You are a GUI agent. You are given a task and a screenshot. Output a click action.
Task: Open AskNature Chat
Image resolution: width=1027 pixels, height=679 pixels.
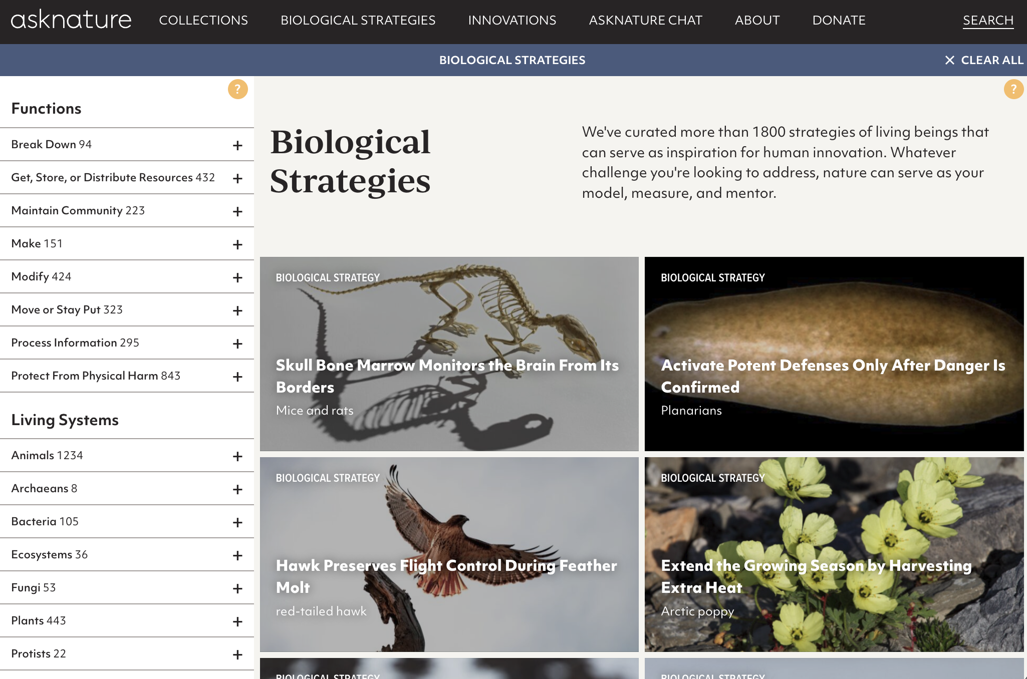click(x=645, y=20)
